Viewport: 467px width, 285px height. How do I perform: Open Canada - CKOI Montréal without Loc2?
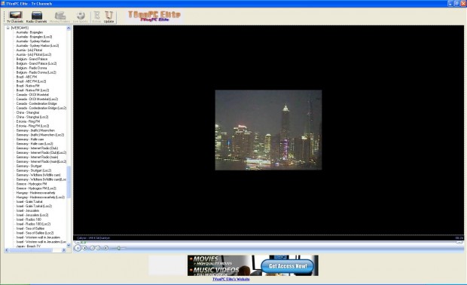pos(32,94)
